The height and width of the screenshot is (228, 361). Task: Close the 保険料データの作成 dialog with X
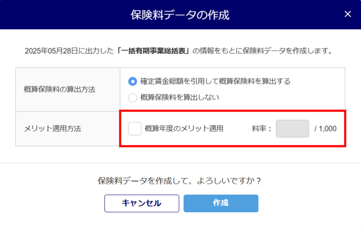pyautogui.click(x=348, y=14)
